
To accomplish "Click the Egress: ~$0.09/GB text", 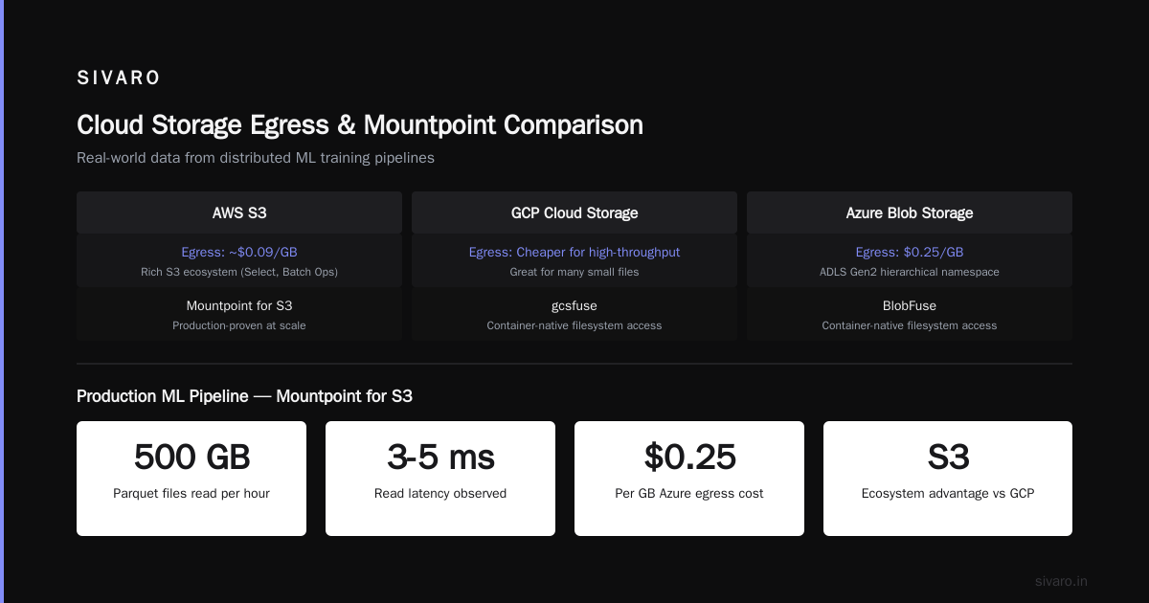I will [x=239, y=253].
